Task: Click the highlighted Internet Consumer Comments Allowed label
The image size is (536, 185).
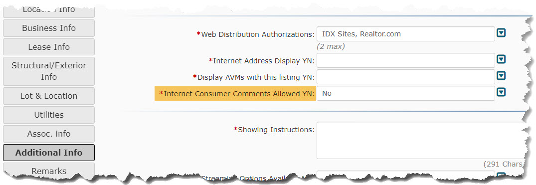Action: (235, 94)
